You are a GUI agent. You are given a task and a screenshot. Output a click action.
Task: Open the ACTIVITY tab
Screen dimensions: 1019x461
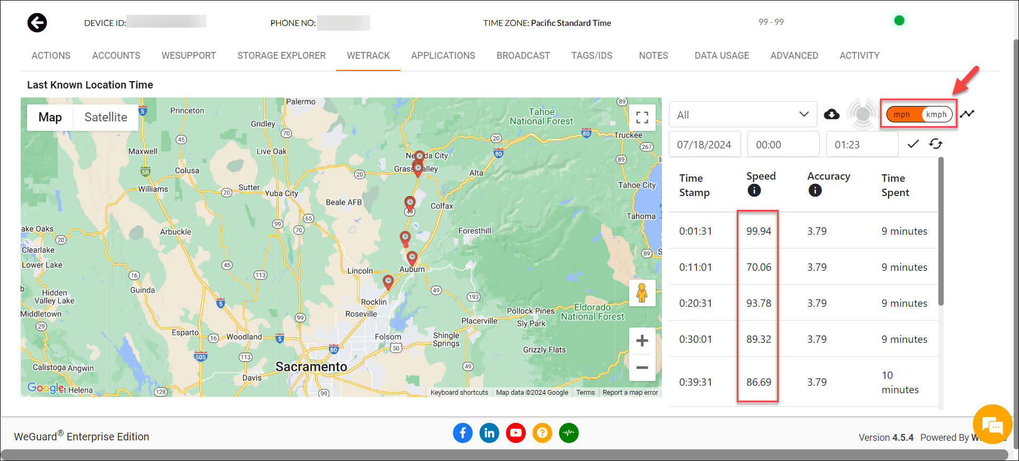coord(859,56)
